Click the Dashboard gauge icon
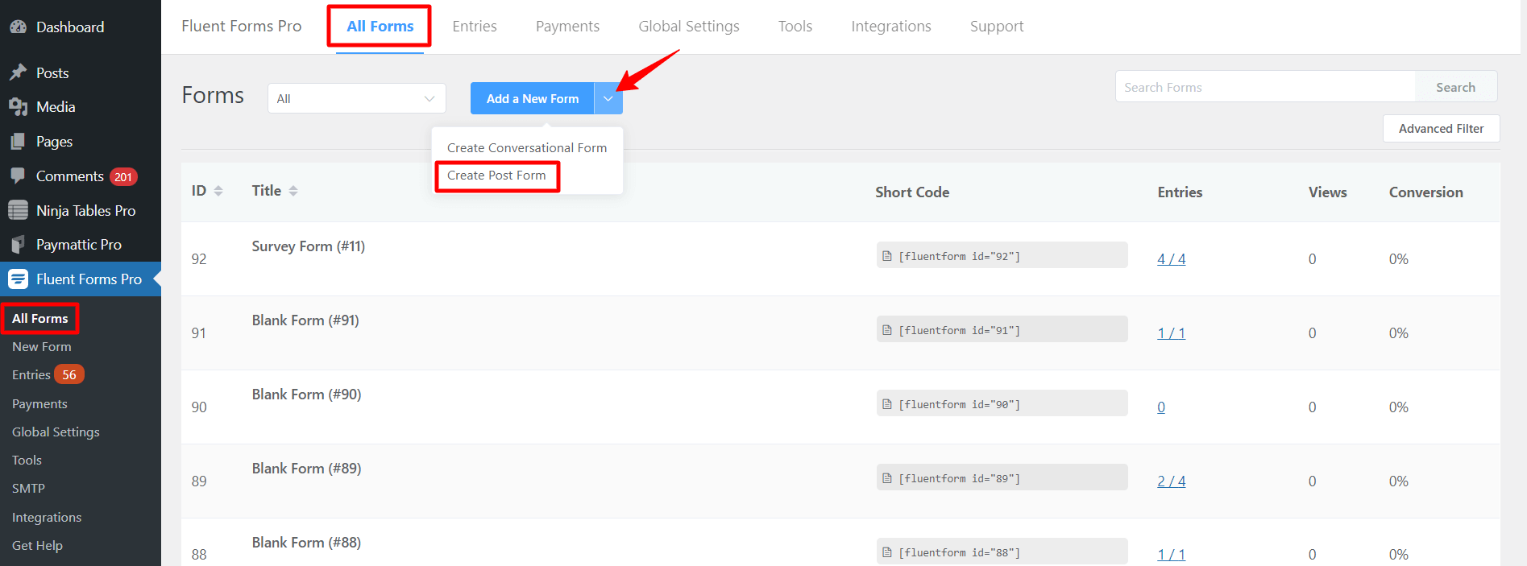Viewport: 1527px width, 566px height. pos(18,27)
